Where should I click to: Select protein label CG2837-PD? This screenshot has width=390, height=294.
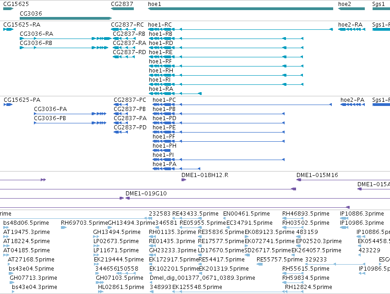tap(130, 128)
